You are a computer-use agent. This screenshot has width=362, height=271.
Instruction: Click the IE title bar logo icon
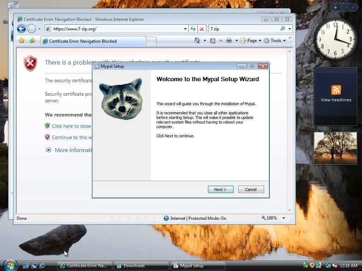click(20, 19)
